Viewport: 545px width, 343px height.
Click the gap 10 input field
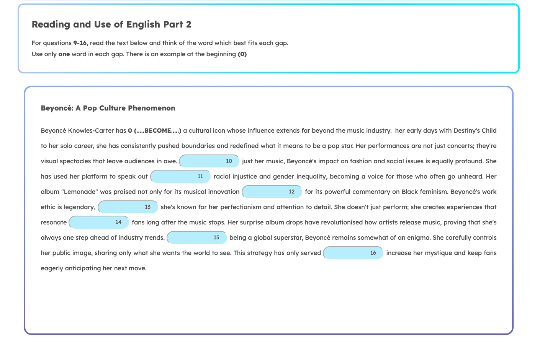(x=209, y=161)
